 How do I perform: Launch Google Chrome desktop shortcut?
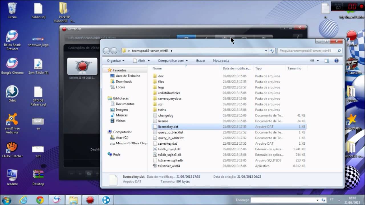coord(12,66)
